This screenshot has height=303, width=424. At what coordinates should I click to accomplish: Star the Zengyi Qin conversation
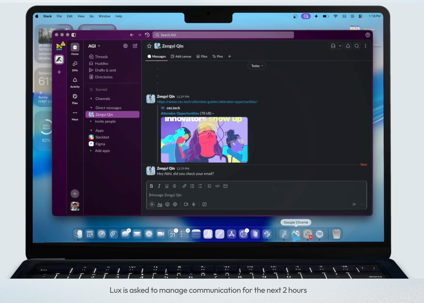[x=149, y=46]
